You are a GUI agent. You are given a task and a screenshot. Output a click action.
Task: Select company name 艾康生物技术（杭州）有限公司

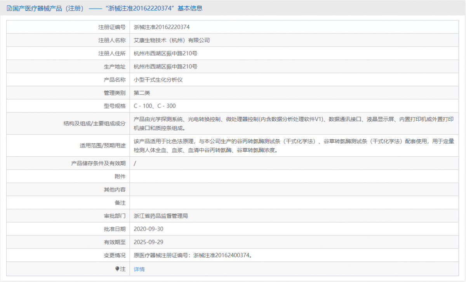point(172,40)
